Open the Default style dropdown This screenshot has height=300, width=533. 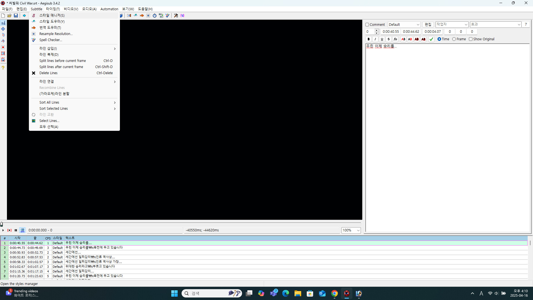[404, 25]
